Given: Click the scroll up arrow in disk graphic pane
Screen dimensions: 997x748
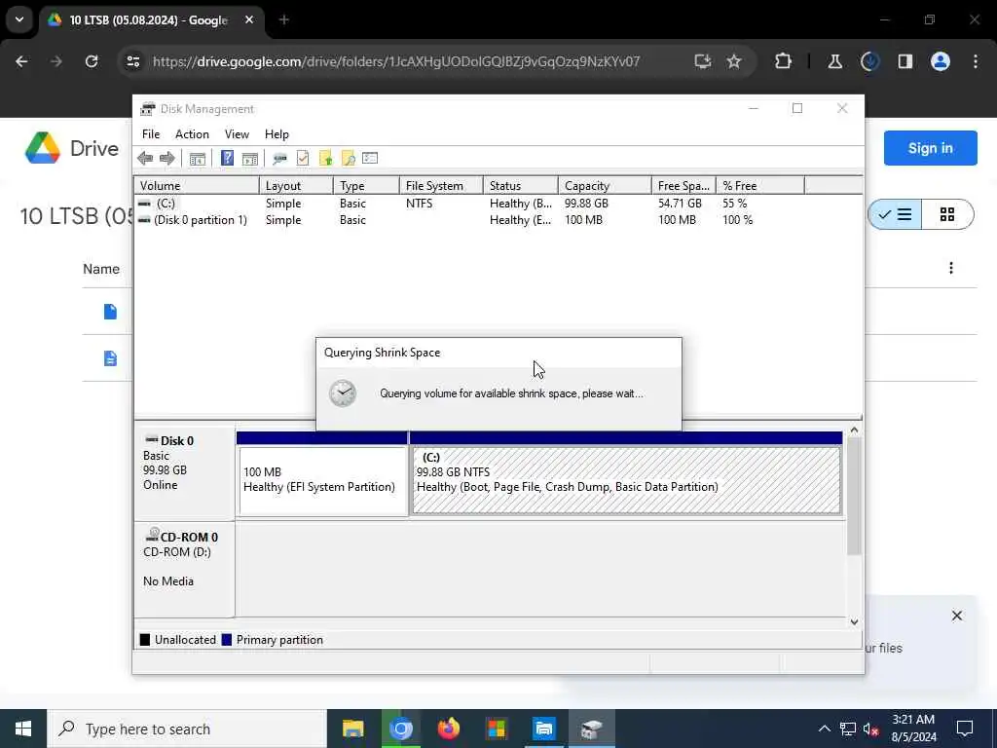Looking at the screenshot, I should coord(854,430).
